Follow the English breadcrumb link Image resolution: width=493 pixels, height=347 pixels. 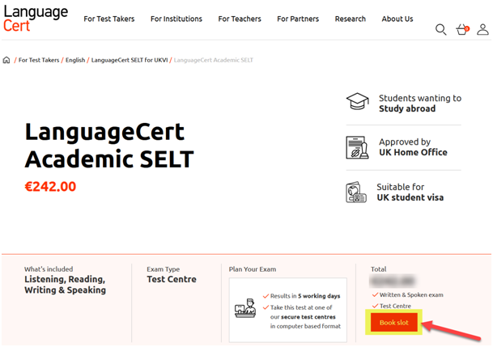pos(75,60)
